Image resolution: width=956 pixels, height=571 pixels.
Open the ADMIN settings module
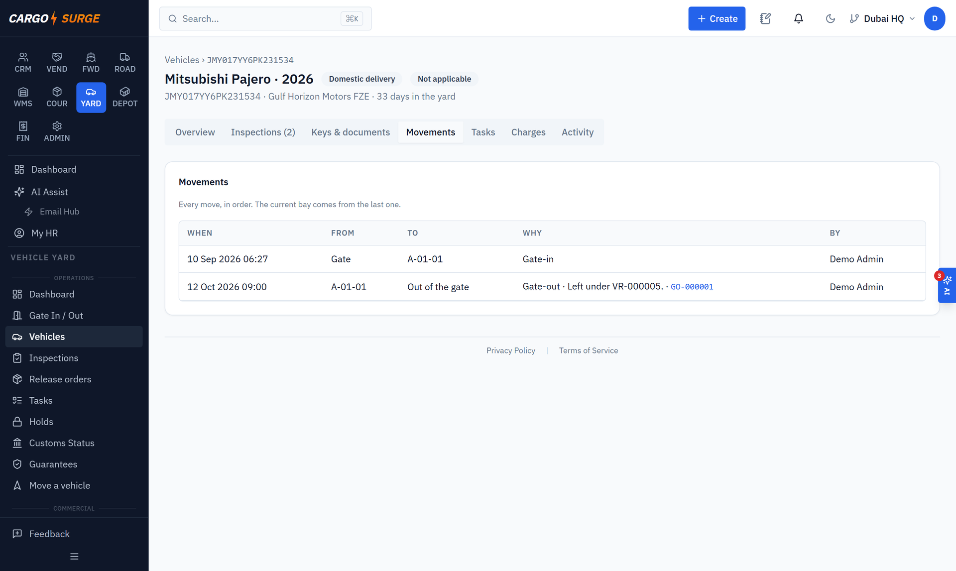(57, 132)
